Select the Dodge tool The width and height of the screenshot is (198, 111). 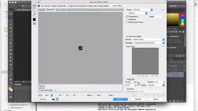11,61
